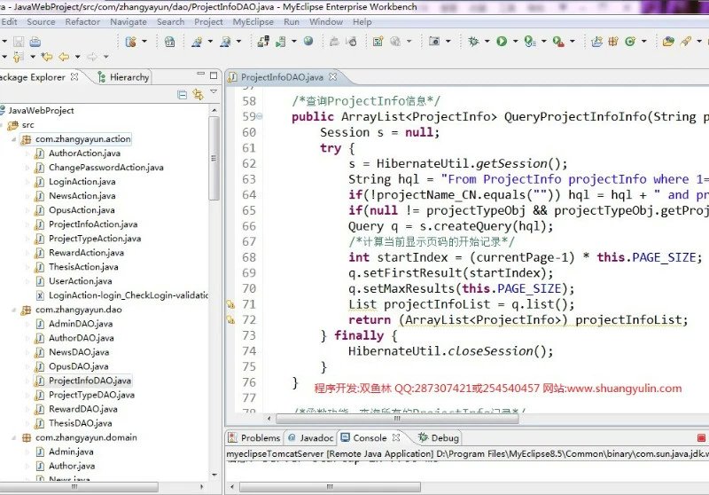Minimize the Package Explorer panel

pyautogui.click(x=201, y=75)
